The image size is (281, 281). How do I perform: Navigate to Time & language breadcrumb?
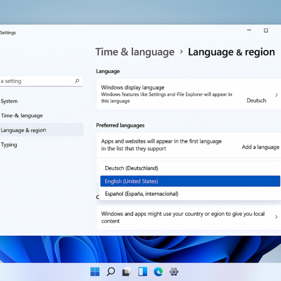135,52
